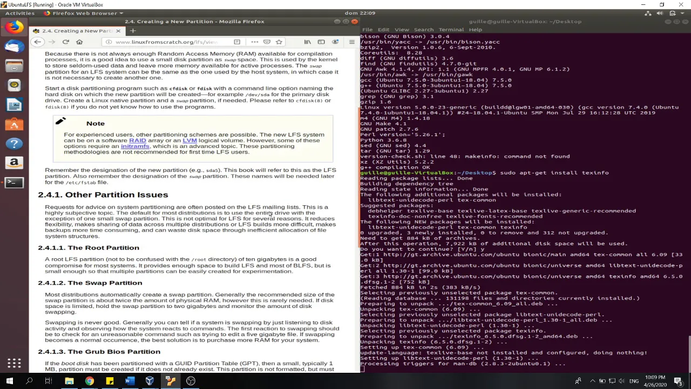Open the Windows Start menu
Viewport: 691px width, 389px height.
(x=9, y=381)
